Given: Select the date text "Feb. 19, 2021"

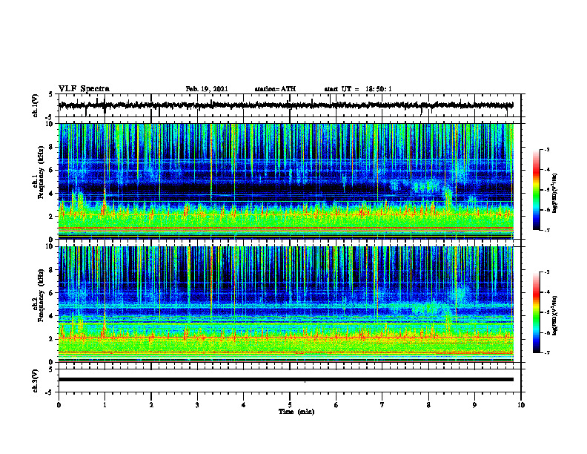Looking at the screenshot, I should 207,89.
